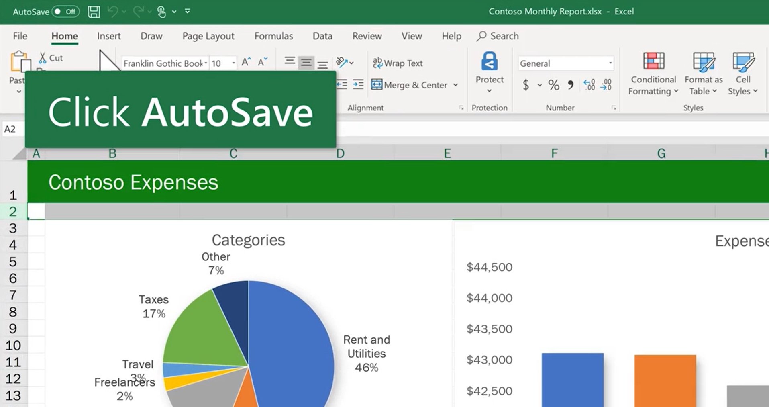The height and width of the screenshot is (407, 769).
Task: Toggle the AutoSave switch on
Action: coord(65,11)
